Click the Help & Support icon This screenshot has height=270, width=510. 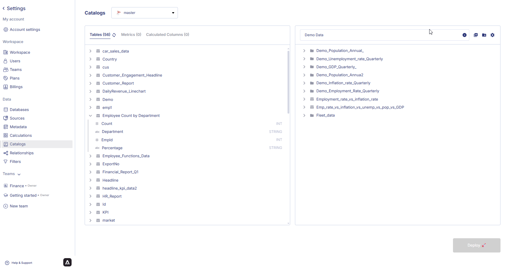(x=7, y=263)
